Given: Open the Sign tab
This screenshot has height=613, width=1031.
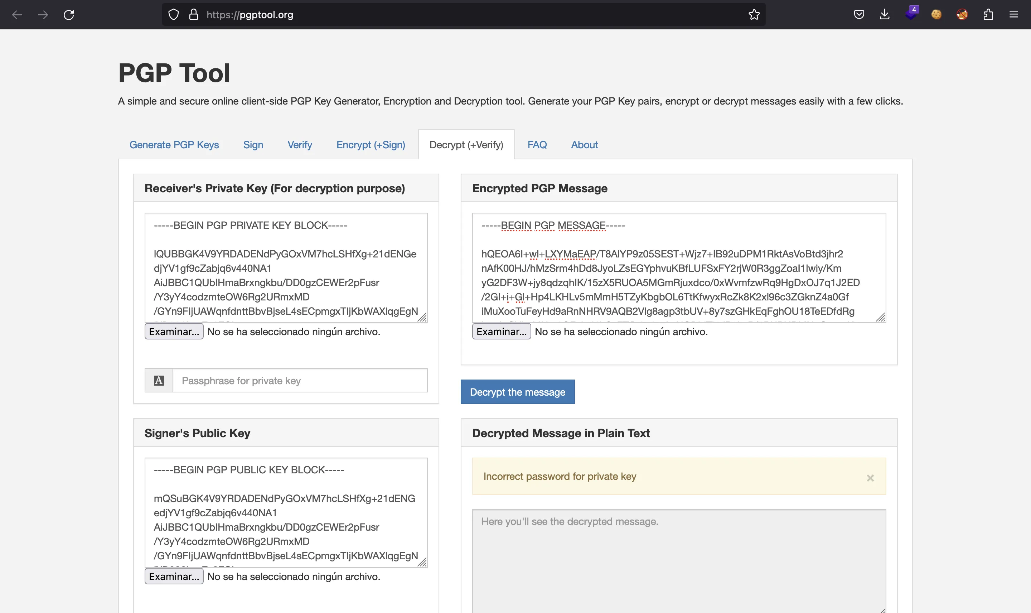Looking at the screenshot, I should click(253, 145).
